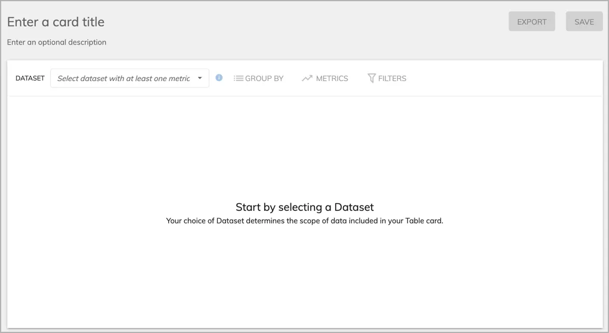Click the Filters funnel icon
Image resolution: width=609 pixels, height=333 pixels.
click(x=372, y=79)
